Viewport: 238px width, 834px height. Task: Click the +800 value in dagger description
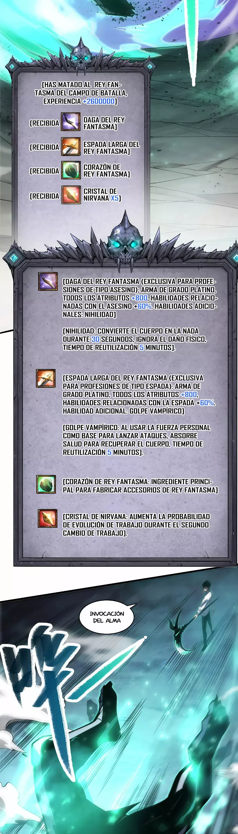pos(139,298)
